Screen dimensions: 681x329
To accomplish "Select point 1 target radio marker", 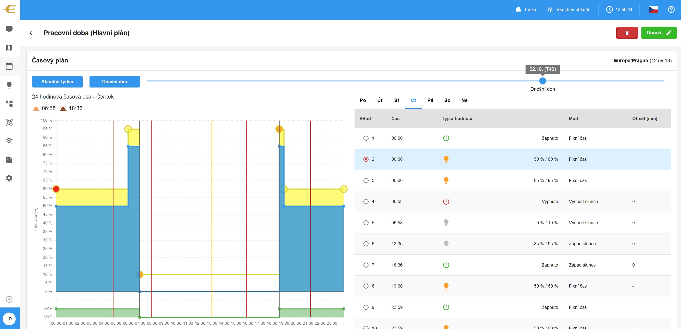I will (366, 138).
